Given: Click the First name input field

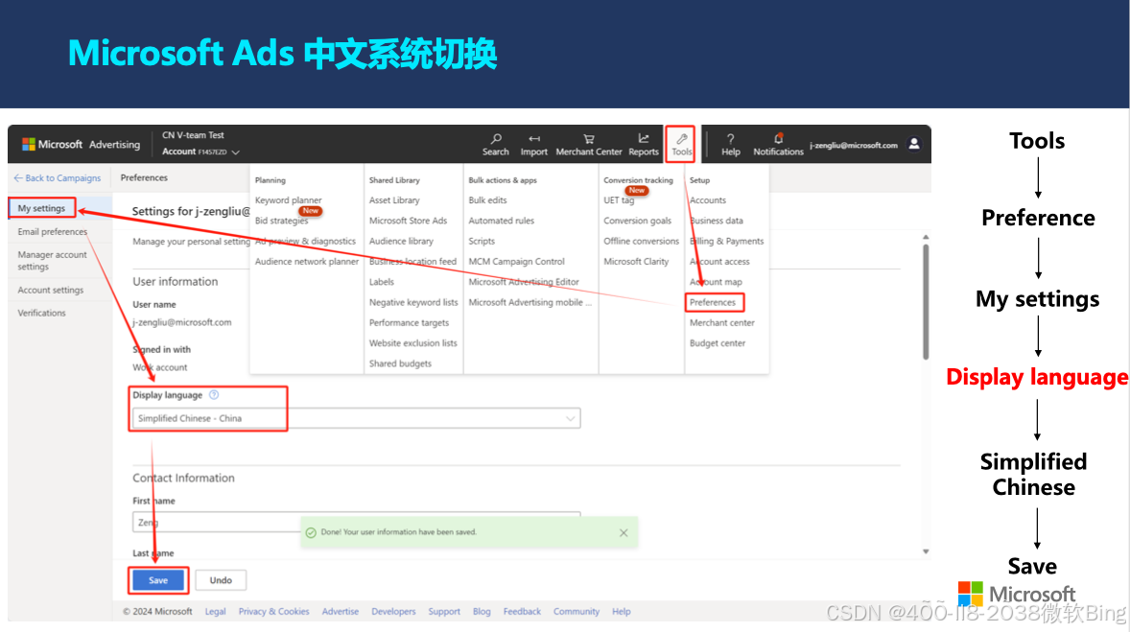Looking at the screenshot, I should click(356, 522).
